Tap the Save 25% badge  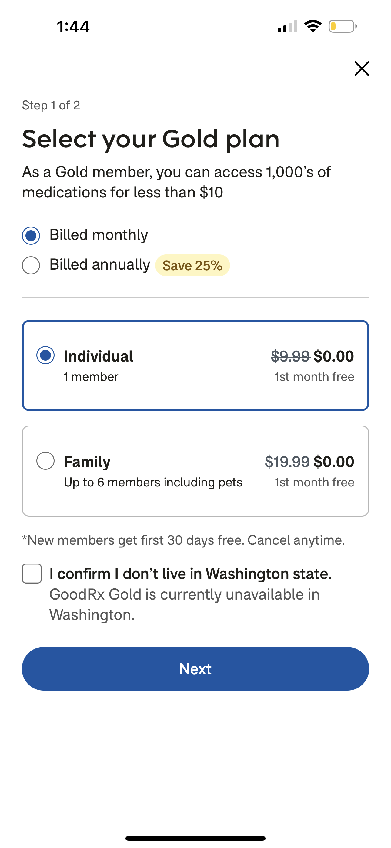coord(192,265)
